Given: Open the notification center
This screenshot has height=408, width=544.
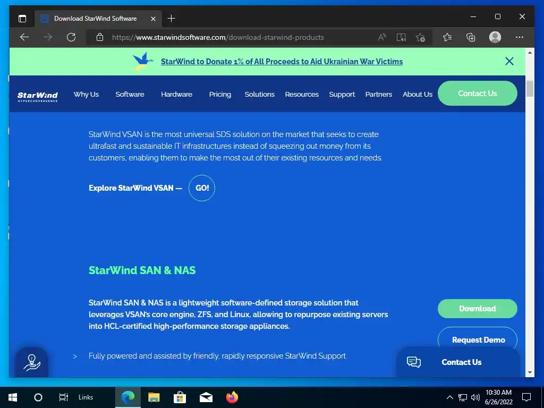Looking at the screenshot, I should (526, 397).
